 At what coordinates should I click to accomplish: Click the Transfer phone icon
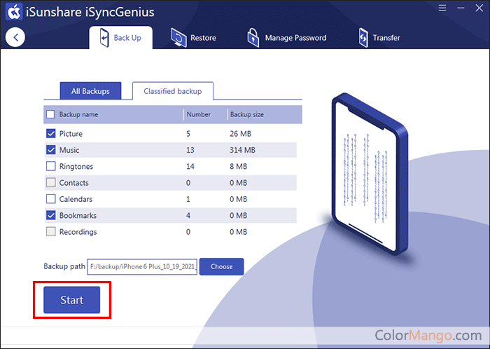pyautogui.click(x=363, y=38)
